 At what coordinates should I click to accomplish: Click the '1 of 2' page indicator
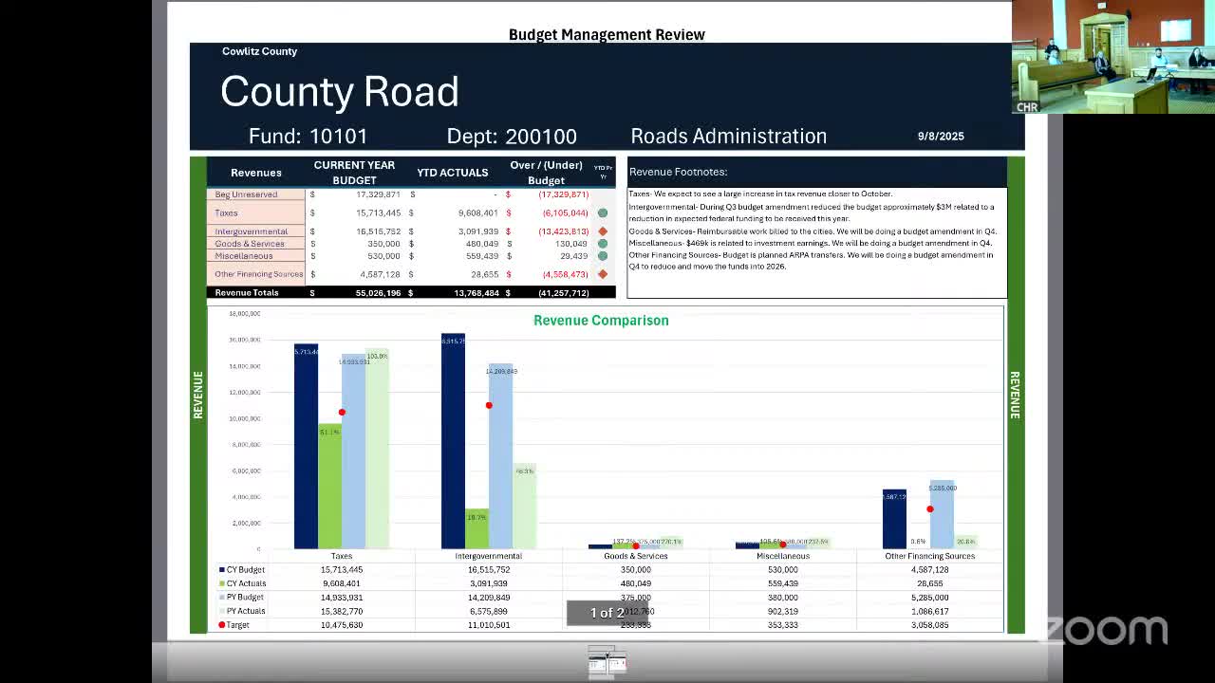coord(607,613)
